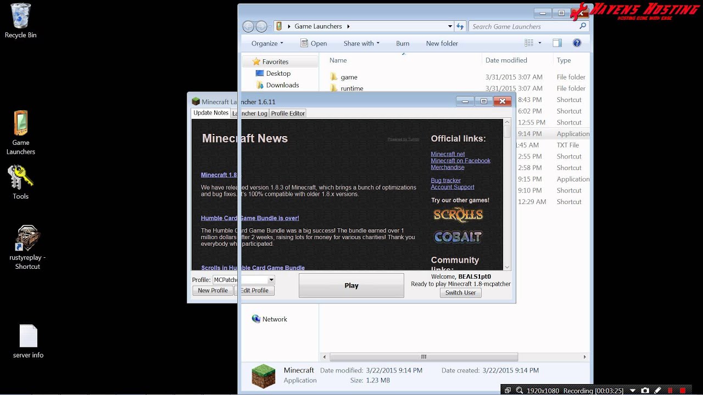Click the recorder pause button
Viewport: 703px width, 395px height.
tap(670, 390)
